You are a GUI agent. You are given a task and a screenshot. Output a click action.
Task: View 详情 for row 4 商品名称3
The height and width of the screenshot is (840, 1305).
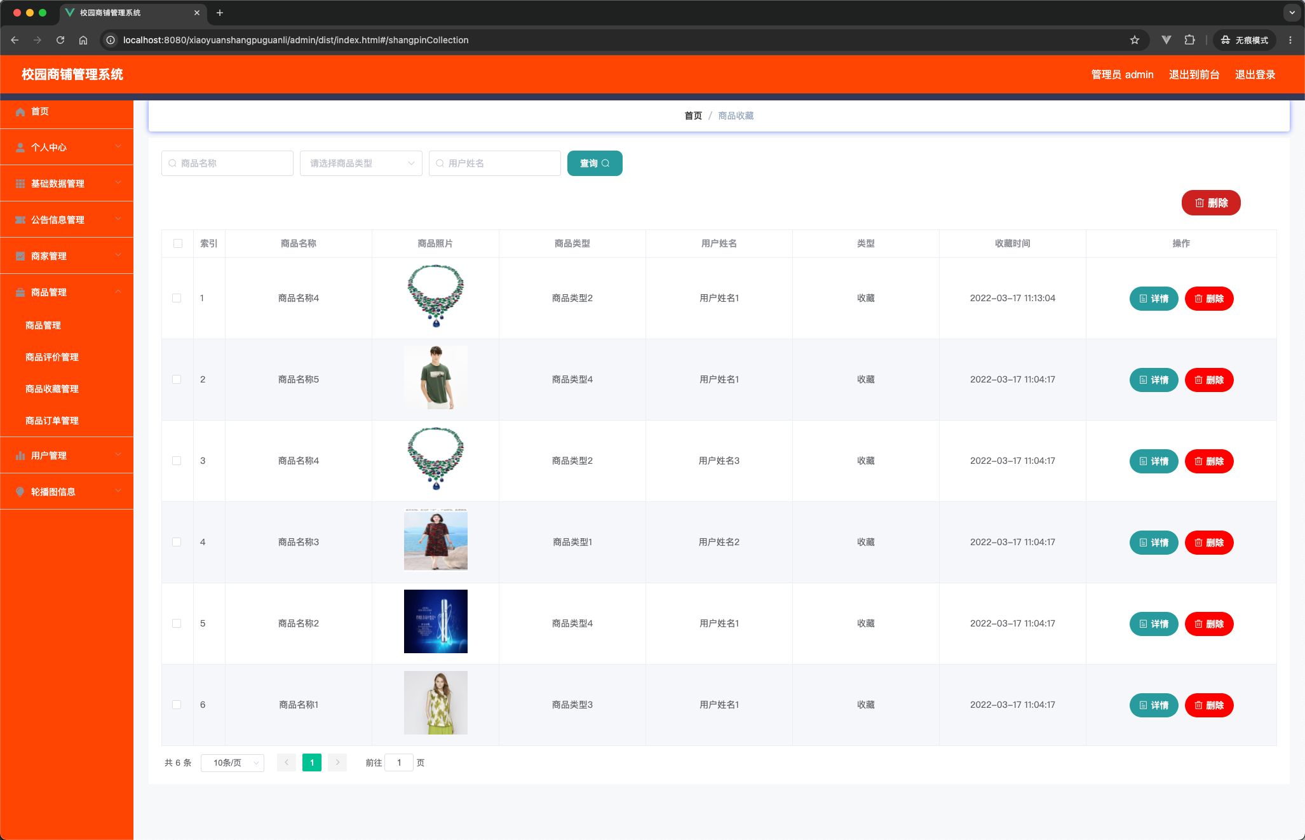[1154, 543]
